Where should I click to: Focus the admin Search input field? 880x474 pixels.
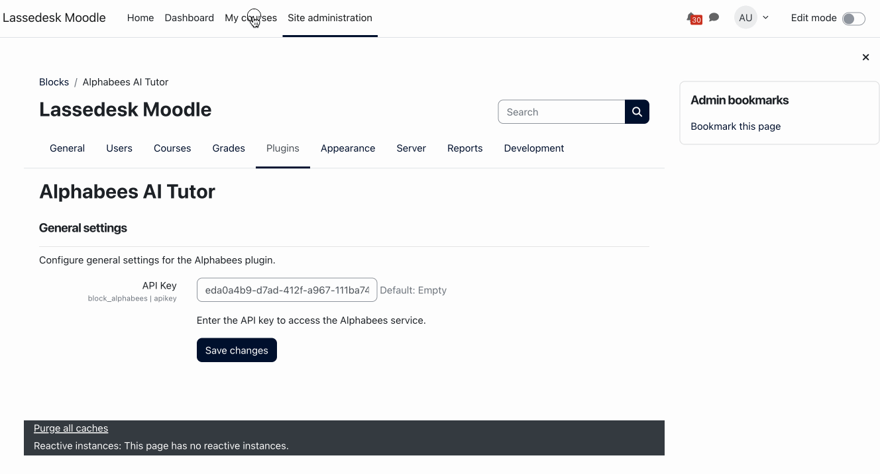[561, 112]
